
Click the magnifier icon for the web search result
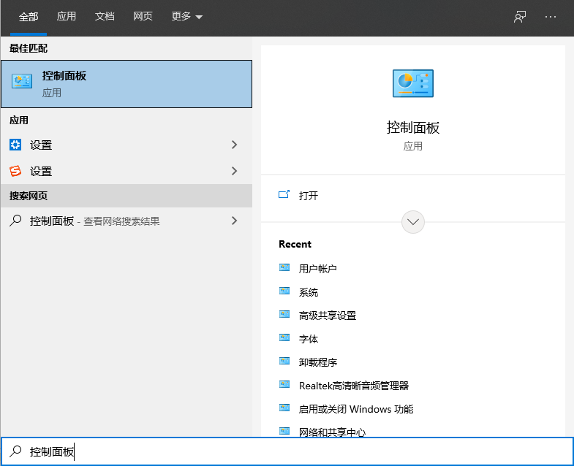pyautogui.click(x=15, y=221)
